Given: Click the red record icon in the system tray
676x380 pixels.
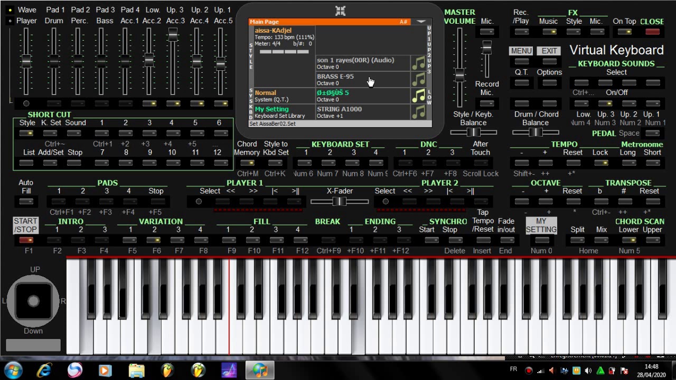Looking at the screenshot, I should (x=529, y=370).
